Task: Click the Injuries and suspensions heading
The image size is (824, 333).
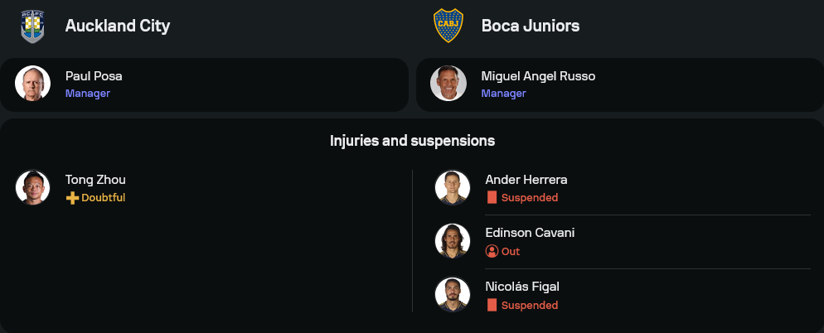Action: coord(412,141)
